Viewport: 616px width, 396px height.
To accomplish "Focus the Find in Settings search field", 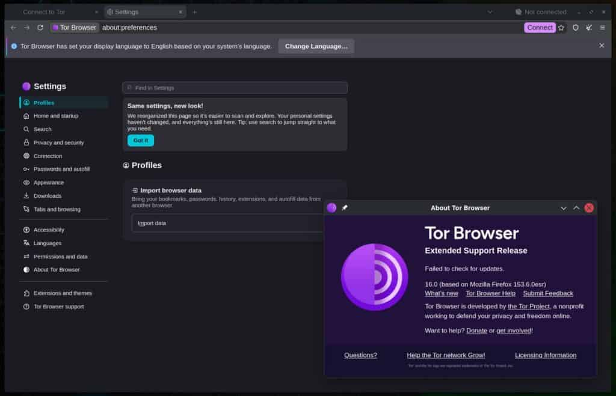I will (235, 88).
